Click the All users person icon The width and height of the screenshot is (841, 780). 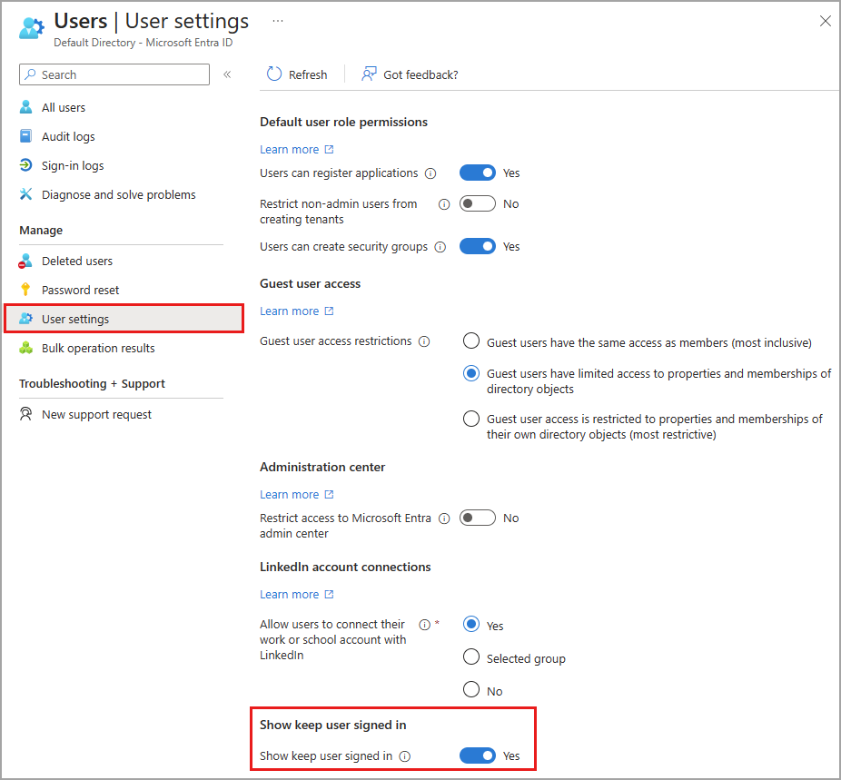(x=25, y=107)
